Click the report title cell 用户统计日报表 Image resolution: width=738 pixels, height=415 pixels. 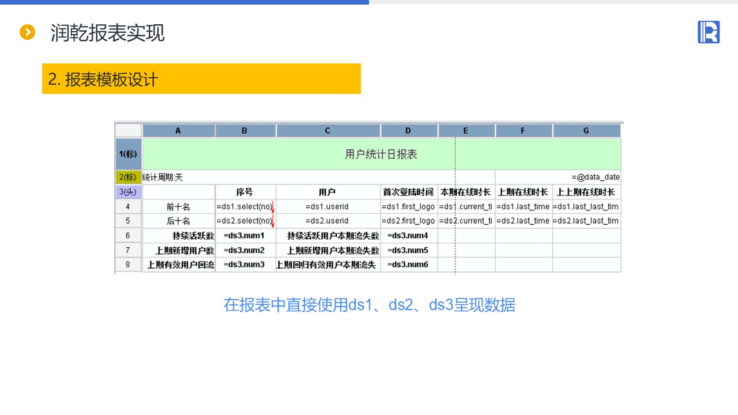point(381,154)
